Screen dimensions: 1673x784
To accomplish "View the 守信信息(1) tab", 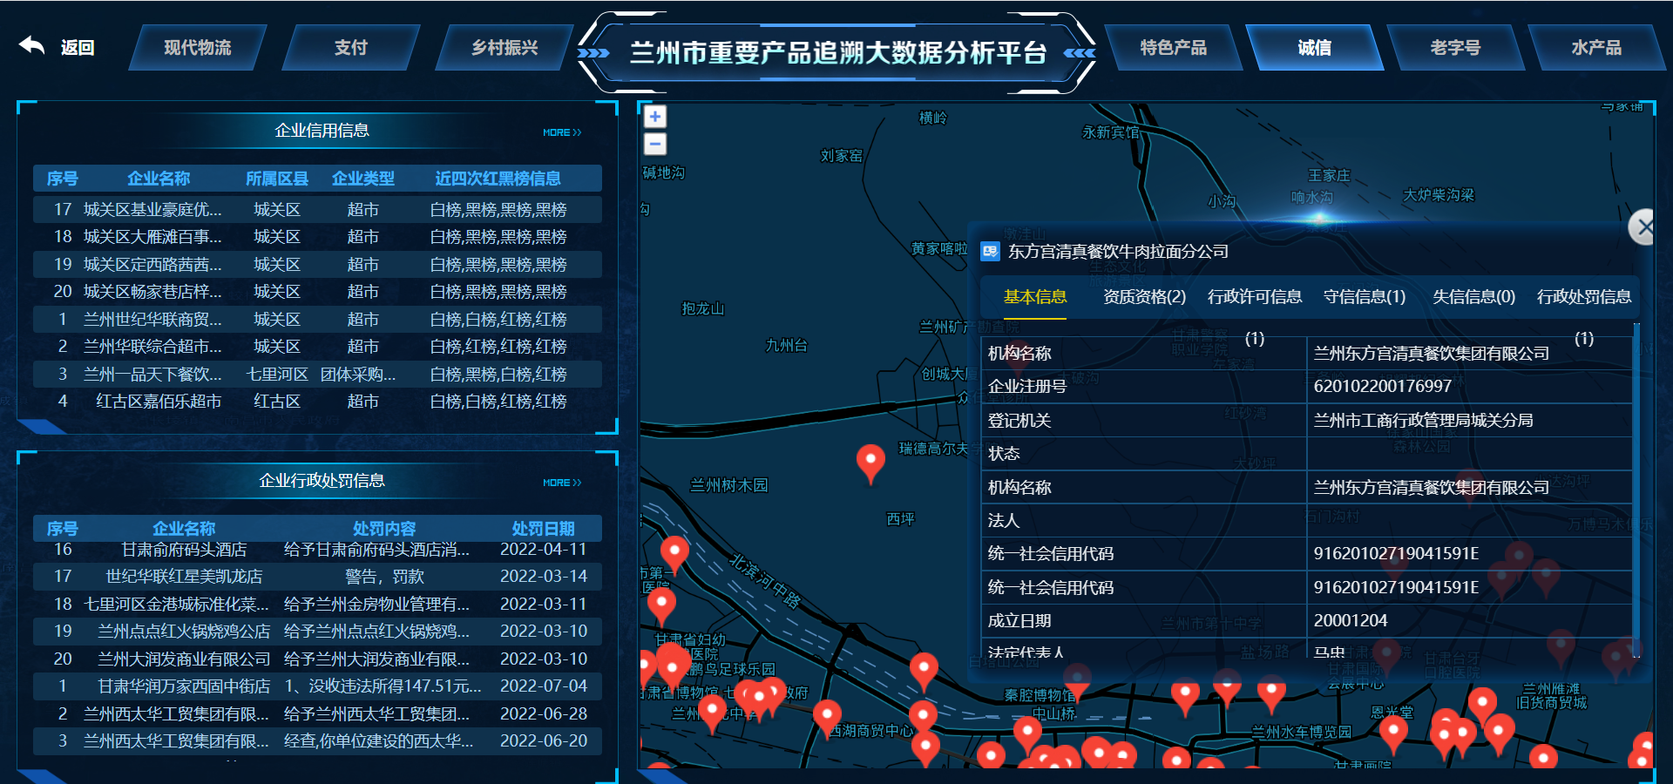I will (1364, 297).
